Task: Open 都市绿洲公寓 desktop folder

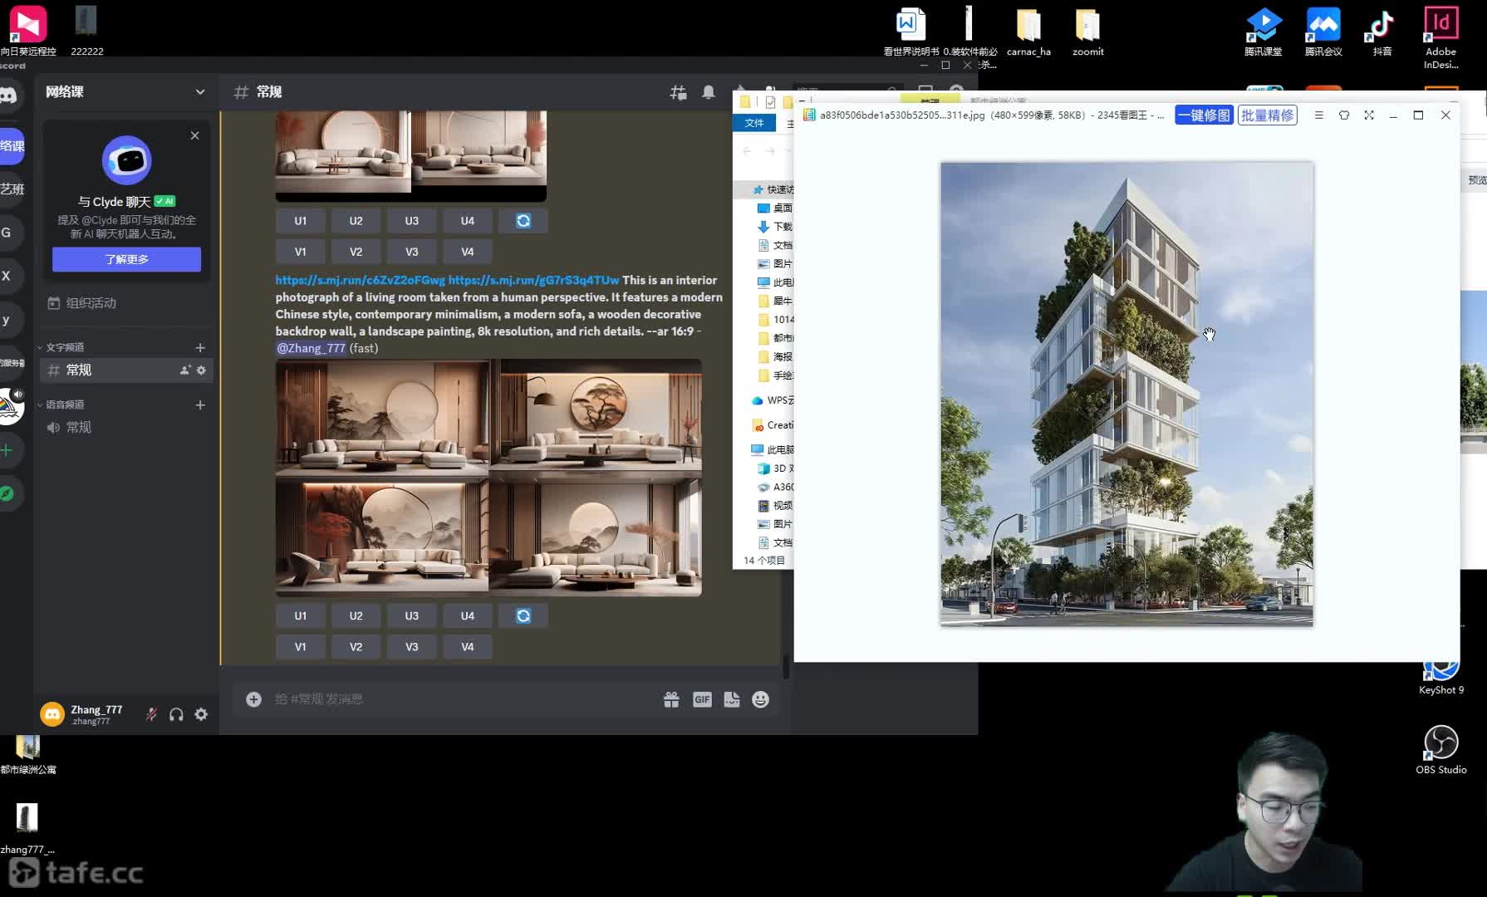Action: [x=27, y=756]
